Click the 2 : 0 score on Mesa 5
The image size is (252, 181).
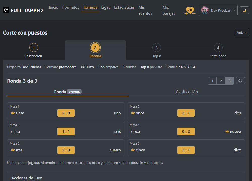[x=66, y=150]
